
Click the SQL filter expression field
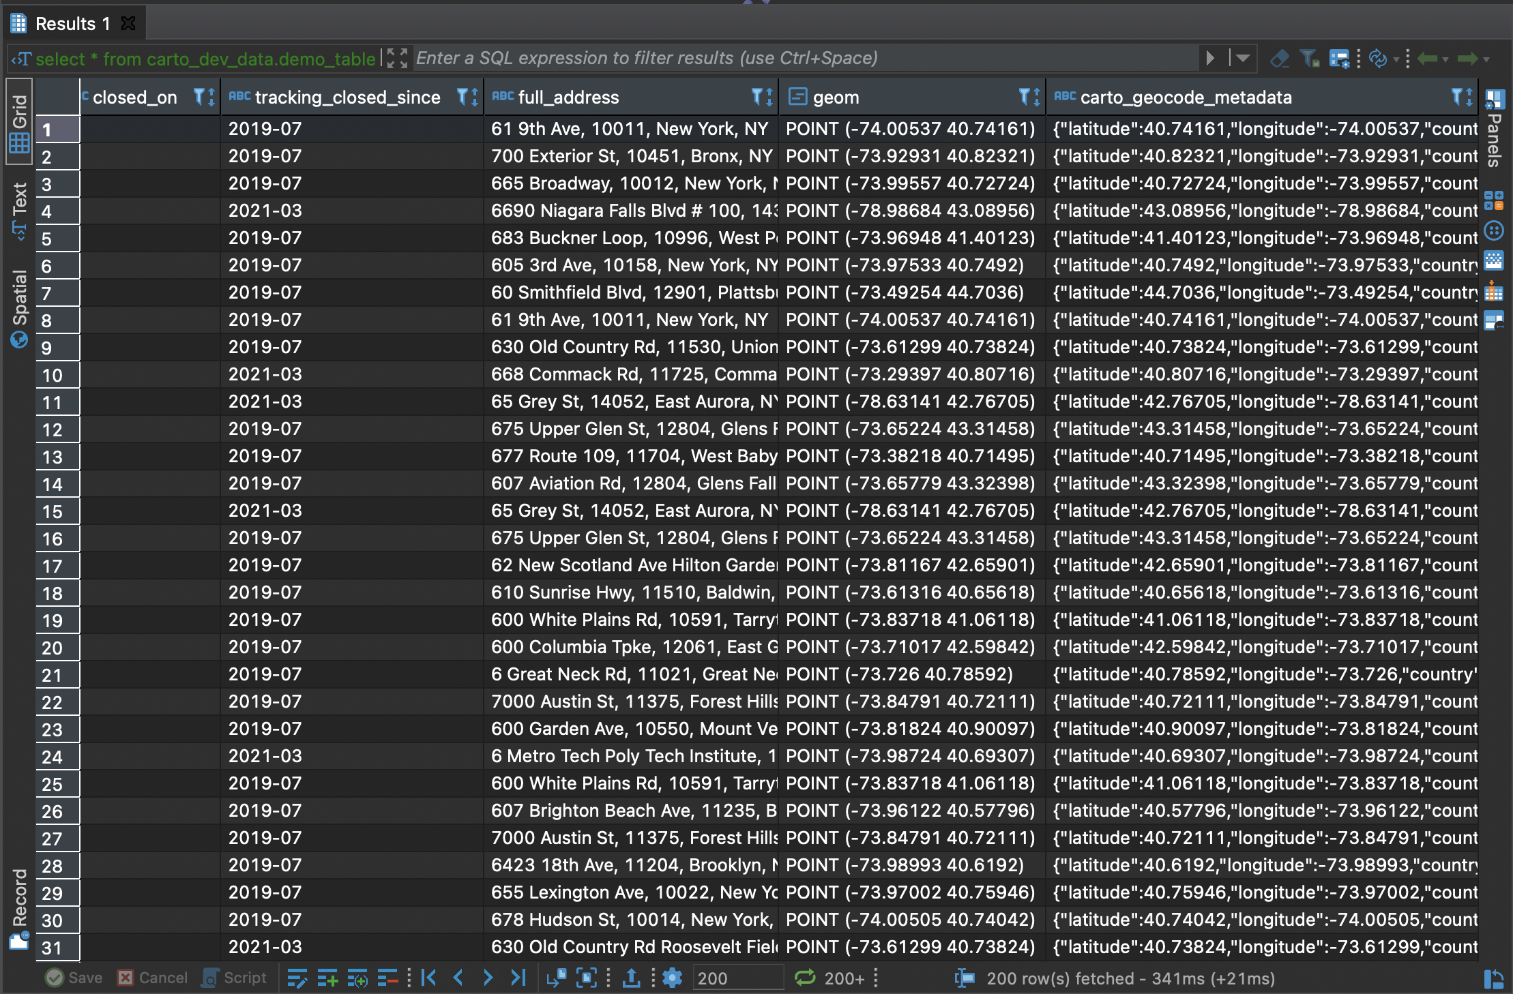[x=805, y=59]
